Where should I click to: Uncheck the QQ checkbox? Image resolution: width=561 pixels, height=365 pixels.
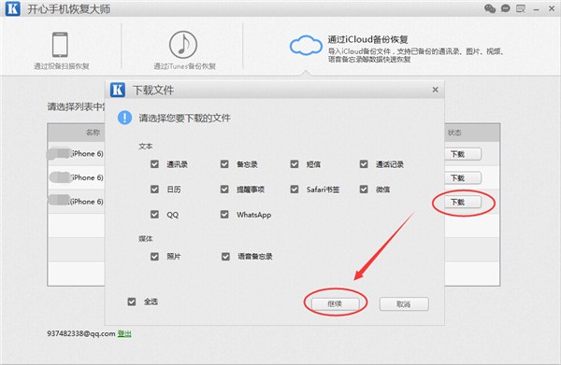(x=154, y=215)
